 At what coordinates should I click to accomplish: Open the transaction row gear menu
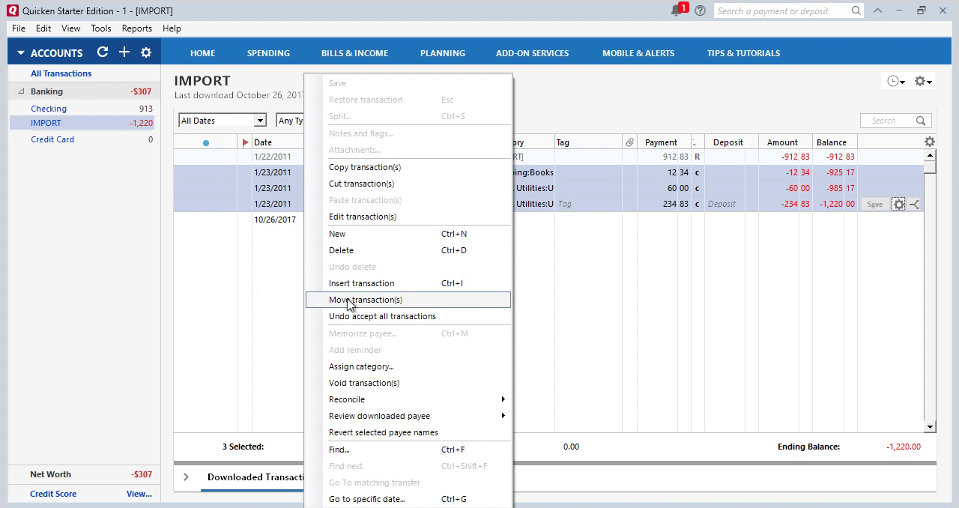[898, 204]
